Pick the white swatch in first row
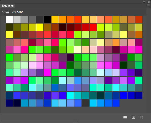 [x=9, y=19]
